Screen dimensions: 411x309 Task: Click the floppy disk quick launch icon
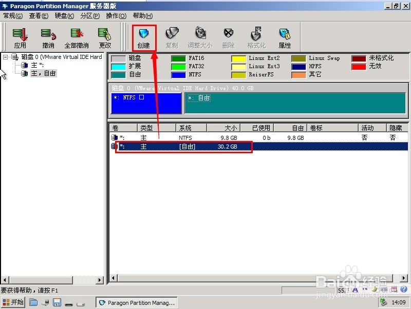57,302
